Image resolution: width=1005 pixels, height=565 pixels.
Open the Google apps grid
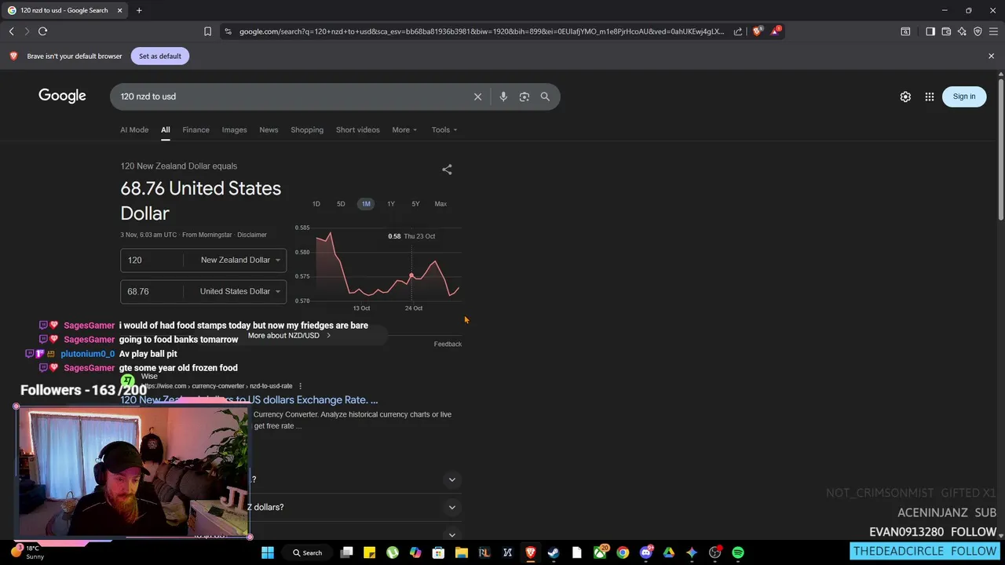point(930,97)
